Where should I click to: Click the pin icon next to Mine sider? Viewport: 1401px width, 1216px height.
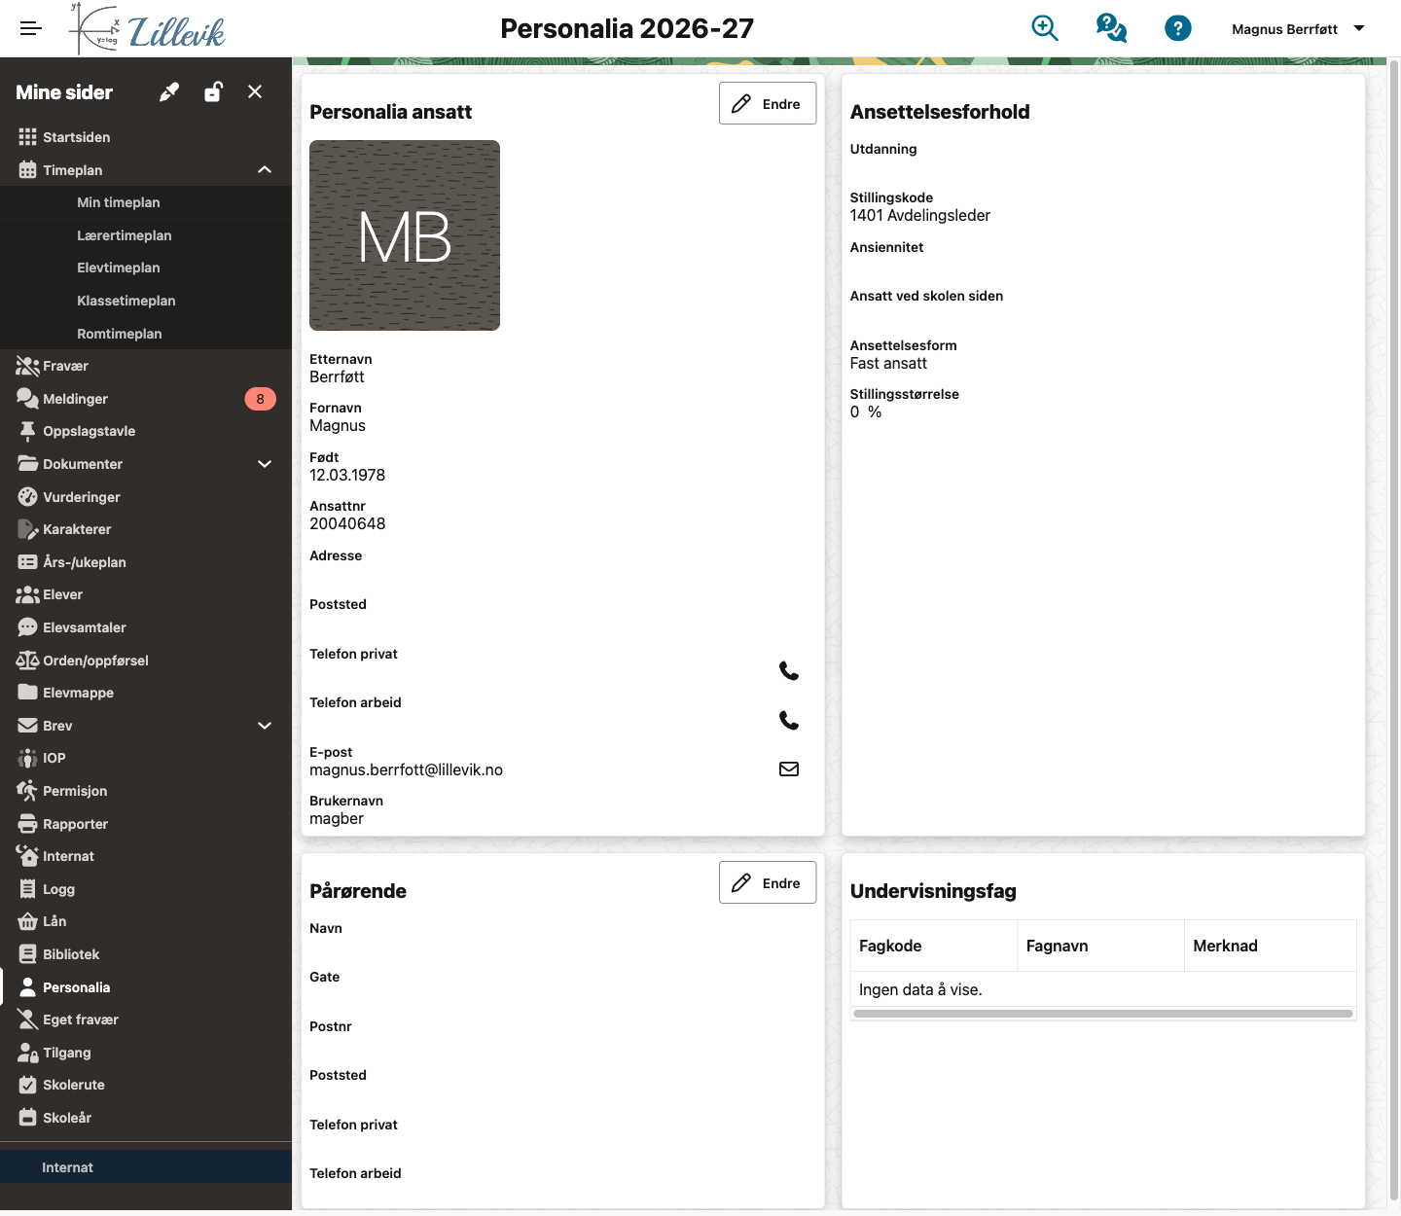click(169, 91)
